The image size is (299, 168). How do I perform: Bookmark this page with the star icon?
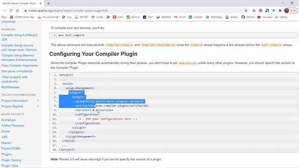(x=246, y=10)
